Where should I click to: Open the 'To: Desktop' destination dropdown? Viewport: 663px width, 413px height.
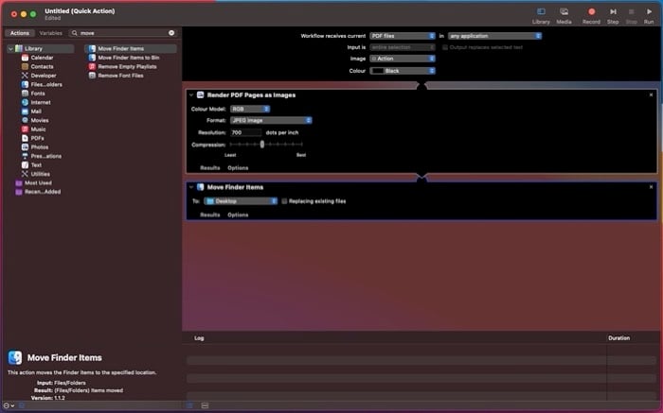click(x=241, y=201)
